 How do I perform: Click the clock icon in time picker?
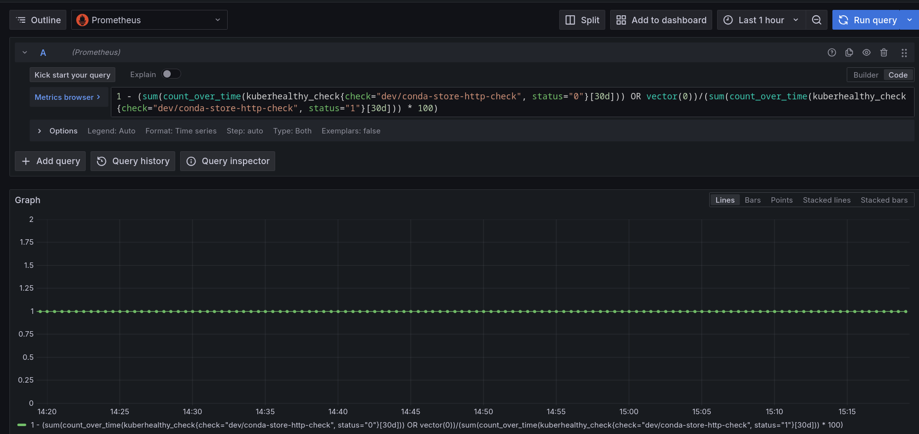728,20
